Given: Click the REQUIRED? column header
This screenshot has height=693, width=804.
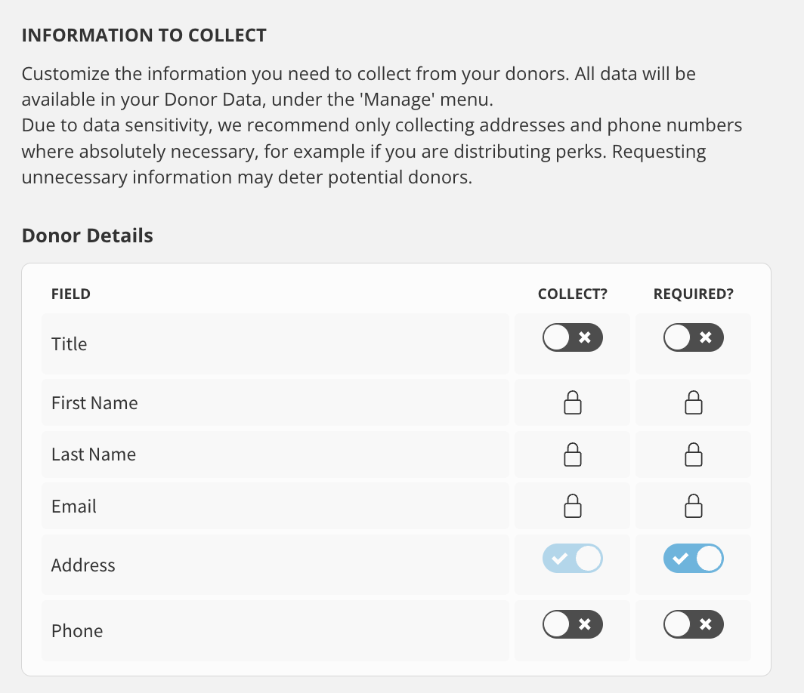Looking at the screenshot, I should [x=693, y=294].
